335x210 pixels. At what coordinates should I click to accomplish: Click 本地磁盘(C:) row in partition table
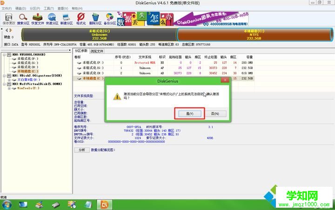point(164,79)
